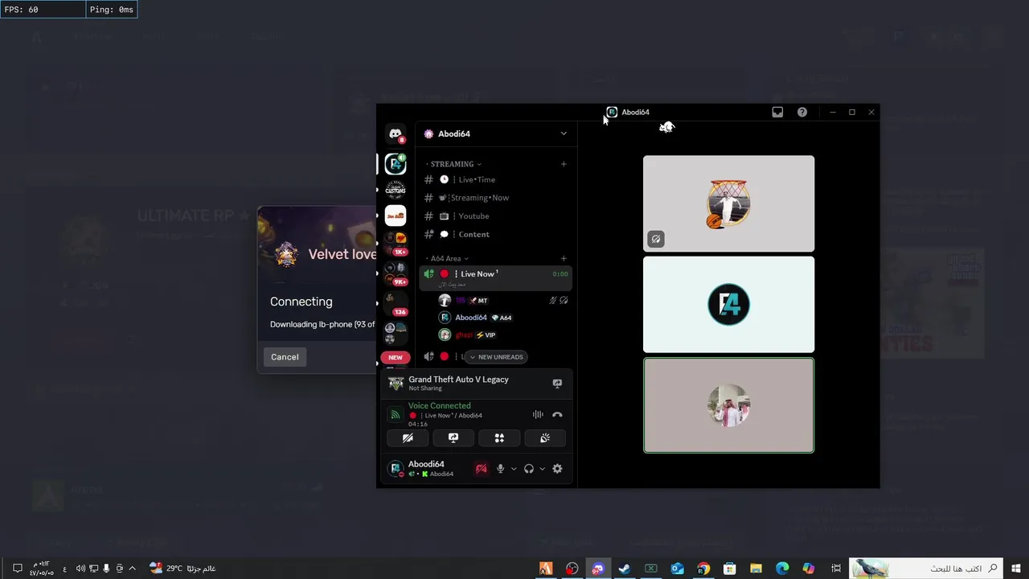
Task: Select the F4 logo video tile
Action: (x=728, y=305)
